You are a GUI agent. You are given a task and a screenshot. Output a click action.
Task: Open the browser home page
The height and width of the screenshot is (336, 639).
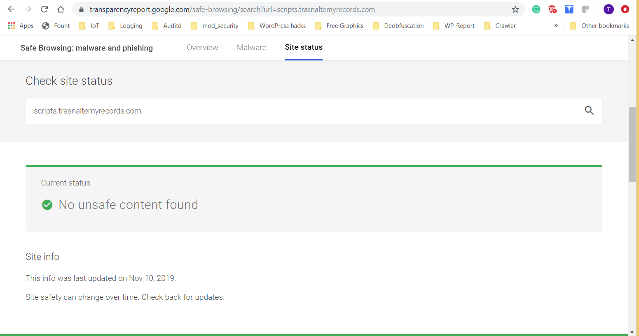[61, 9]
